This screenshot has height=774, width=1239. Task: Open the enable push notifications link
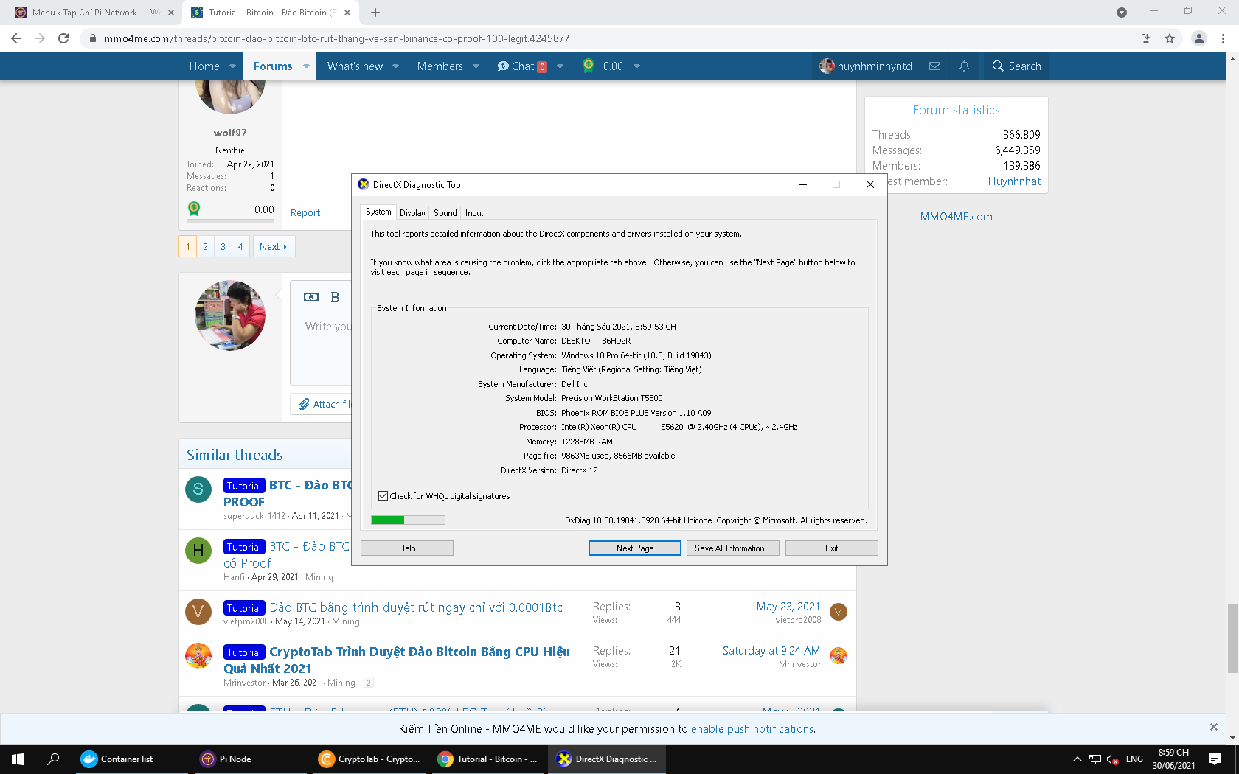pos(752,729)
